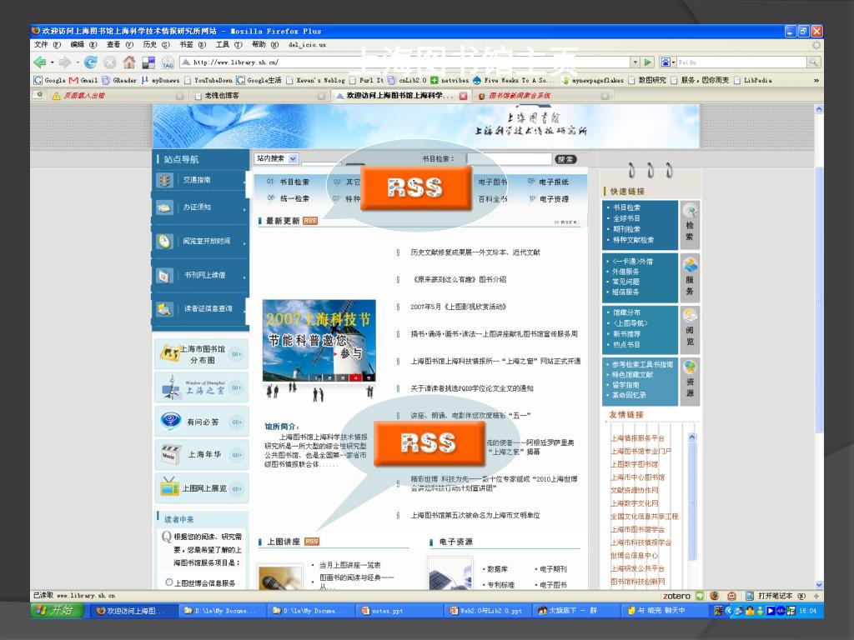Open the 文件 menu
854x640 pixels.
coord(48,45)
